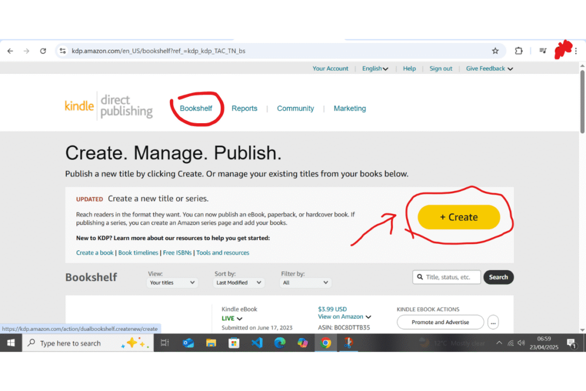This screenshot has height=391, width=586.
Task: Open the notification center icon
Action: click(x=572, y=343)
